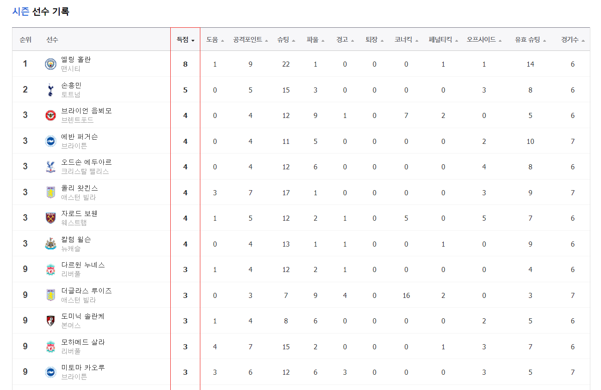Sort the table by 파울
The width and height of the screenshot is (601, 390).
[316, 40]
